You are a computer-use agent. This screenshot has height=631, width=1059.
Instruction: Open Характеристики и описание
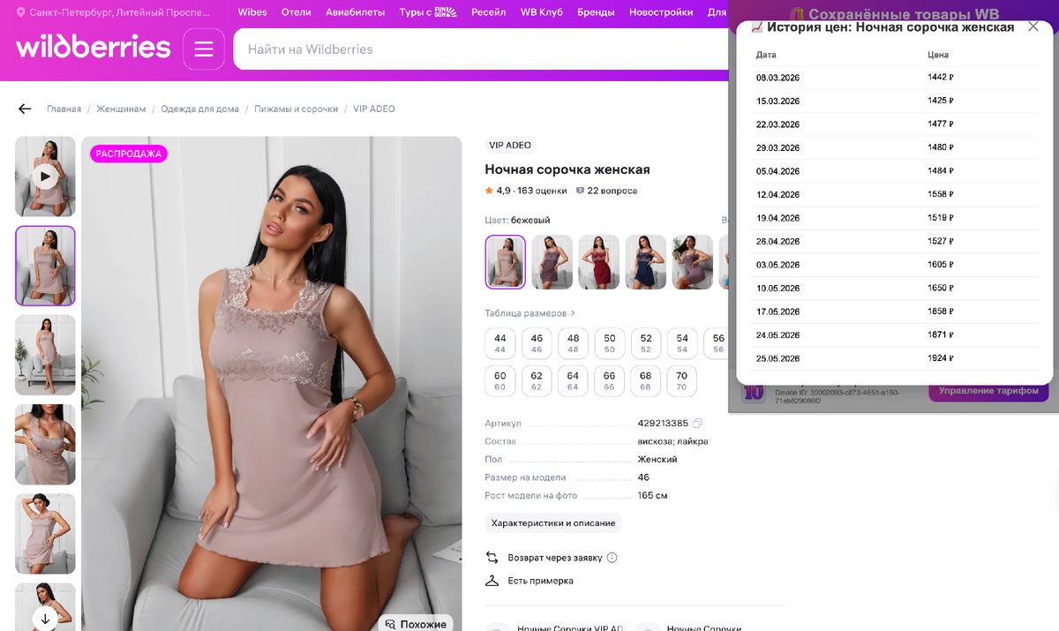click(553, 523)
